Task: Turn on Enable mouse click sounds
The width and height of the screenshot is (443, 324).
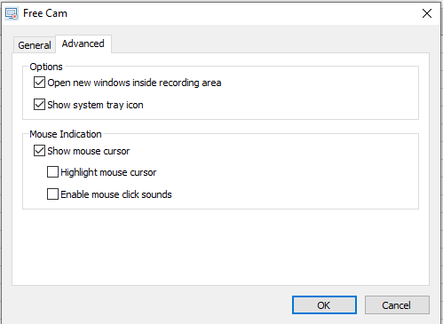Action: point(52,194)
